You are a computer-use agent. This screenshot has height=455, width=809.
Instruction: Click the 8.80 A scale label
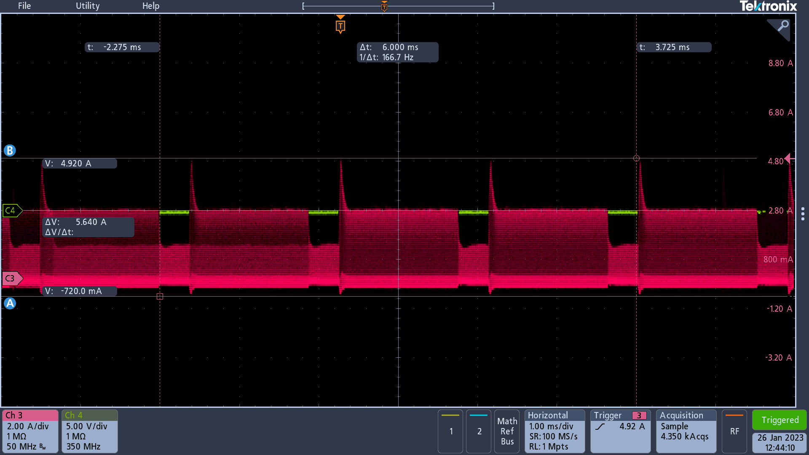tap(780, 63)
